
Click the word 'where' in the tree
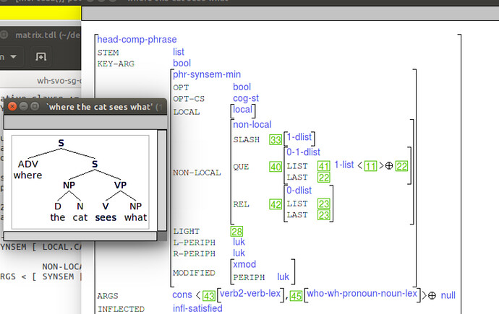[27, 175]
